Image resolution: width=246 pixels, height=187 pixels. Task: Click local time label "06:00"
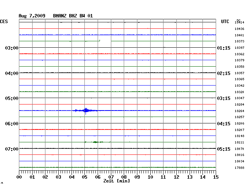pyautogui.click(x=12, y=124)
